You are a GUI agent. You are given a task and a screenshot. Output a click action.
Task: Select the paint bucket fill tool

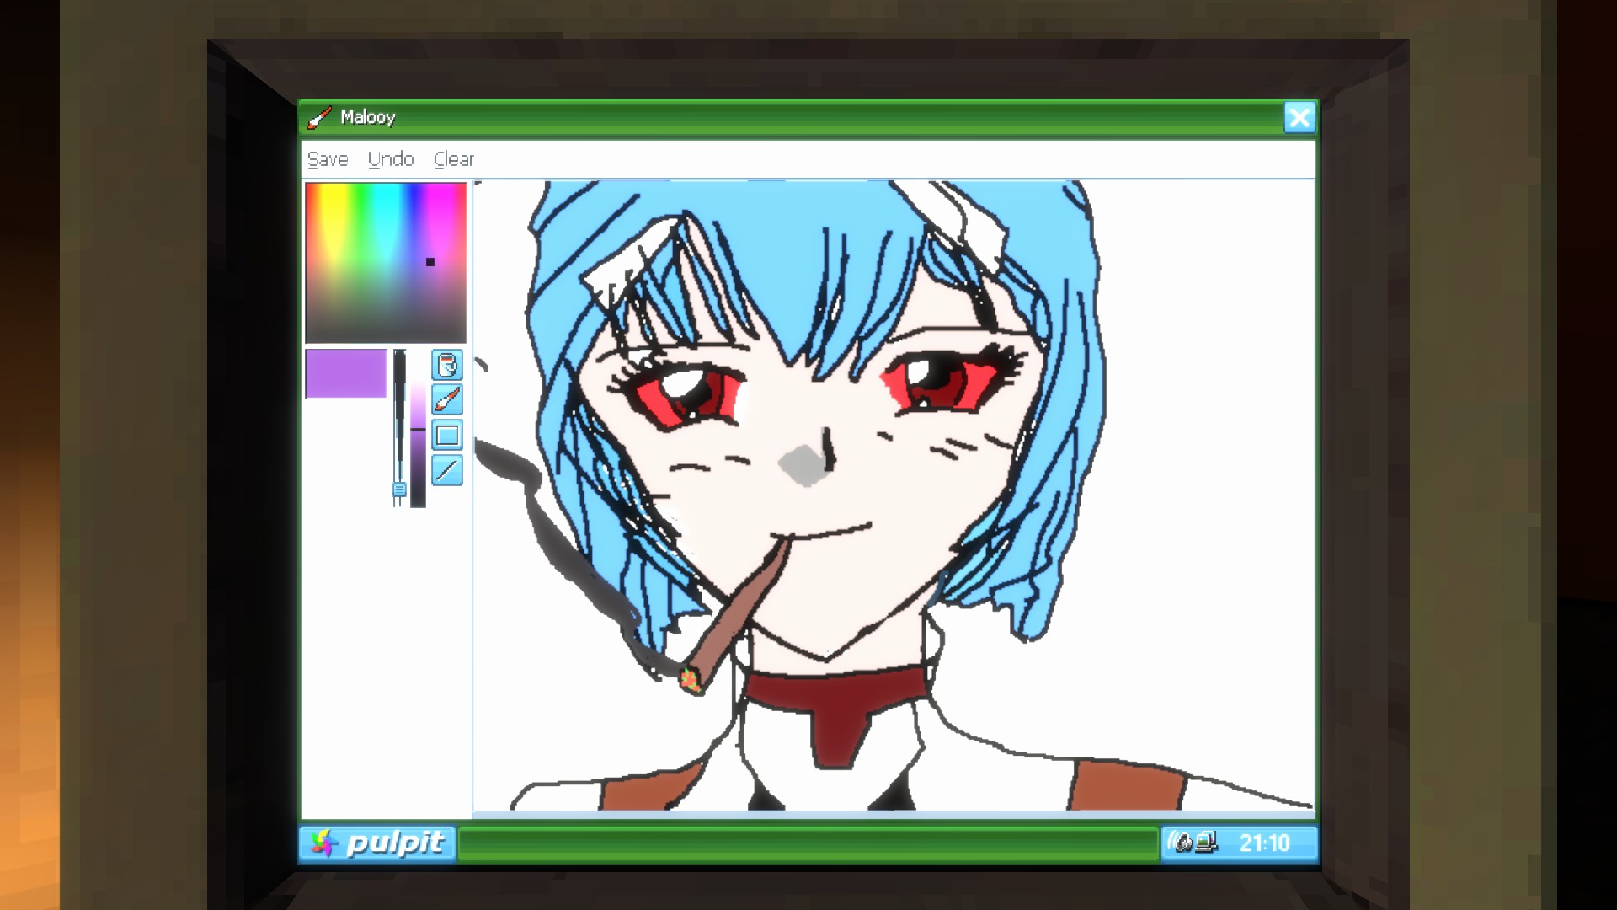[x=447, y=365]
